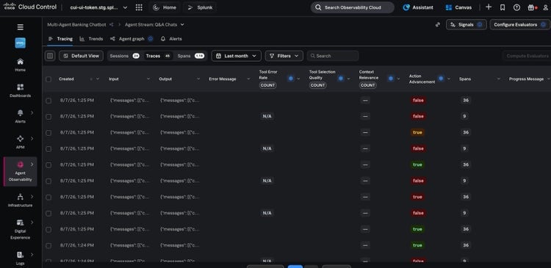This screenshot has height=268, width=551.
Task: Open Digital Experience in the sidebar
Action: tap(21, 228)
